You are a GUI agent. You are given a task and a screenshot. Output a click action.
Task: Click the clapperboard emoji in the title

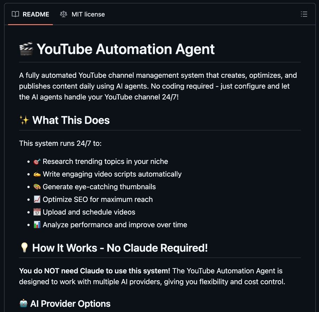26,49
